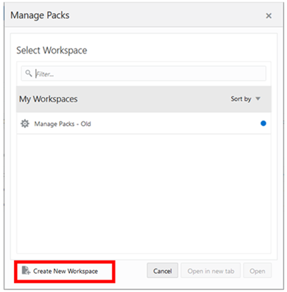287x292 pixels.
Task: Click the Select Workspace heading
Action: click(x=52, y=51)
